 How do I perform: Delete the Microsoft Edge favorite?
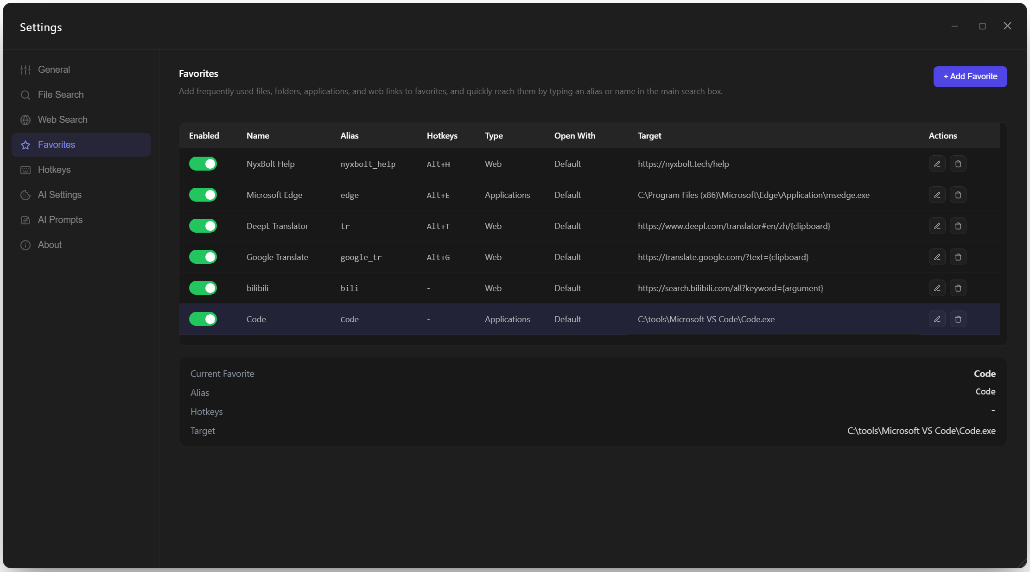[x=958, y=195]
